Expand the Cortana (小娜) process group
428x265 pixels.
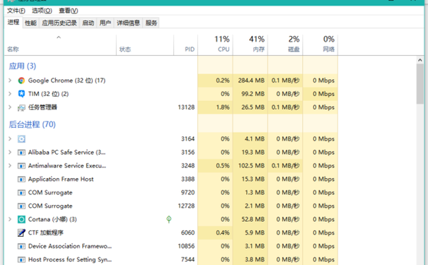coord(10,220)
